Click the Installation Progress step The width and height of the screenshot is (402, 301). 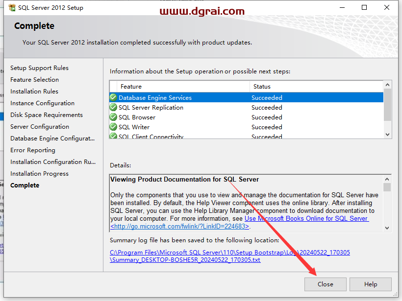(40, 174)
